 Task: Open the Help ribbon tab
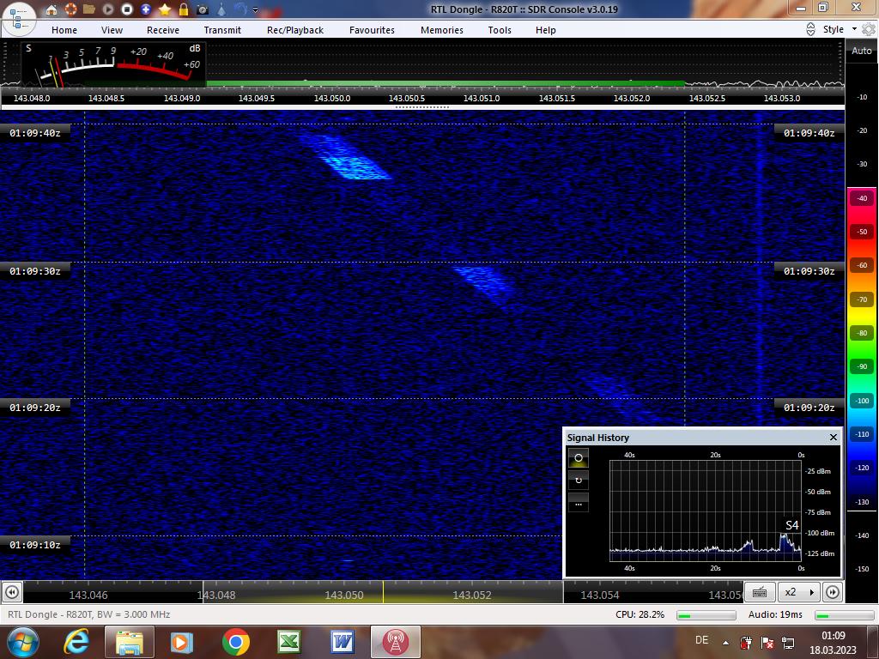(x=546, y=30)
